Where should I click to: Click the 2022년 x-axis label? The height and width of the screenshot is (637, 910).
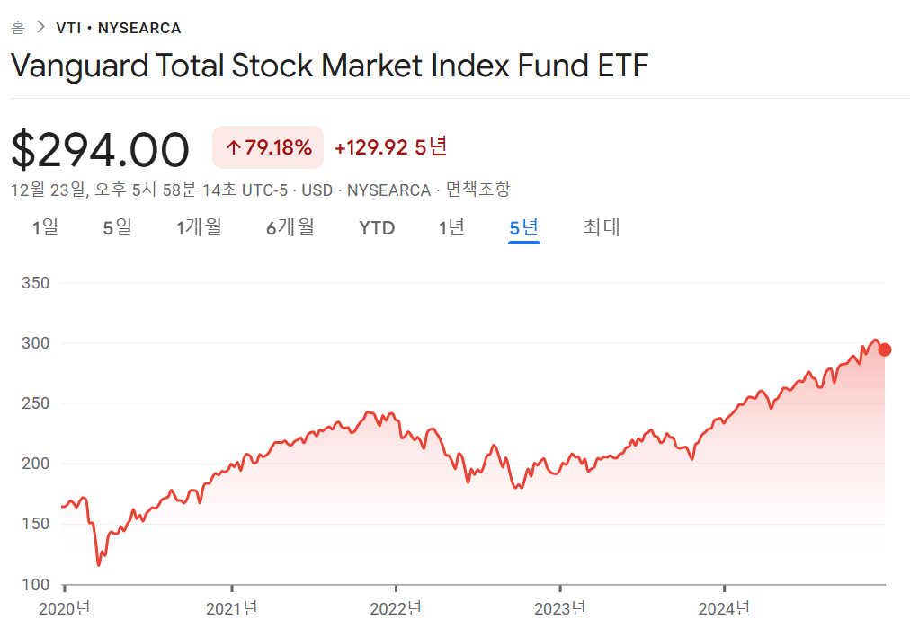point(396,608)
